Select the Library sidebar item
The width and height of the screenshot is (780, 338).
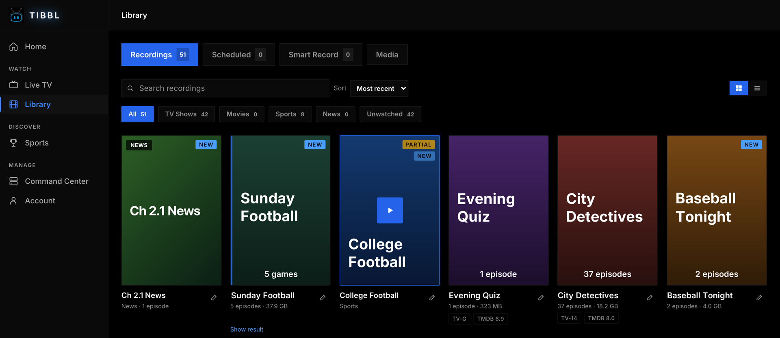coord(54,104)
